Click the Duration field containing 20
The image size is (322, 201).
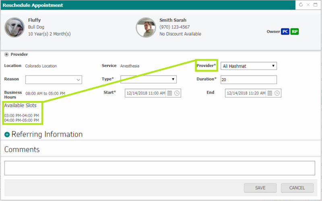pyautogui.click(x=249, y=79)
